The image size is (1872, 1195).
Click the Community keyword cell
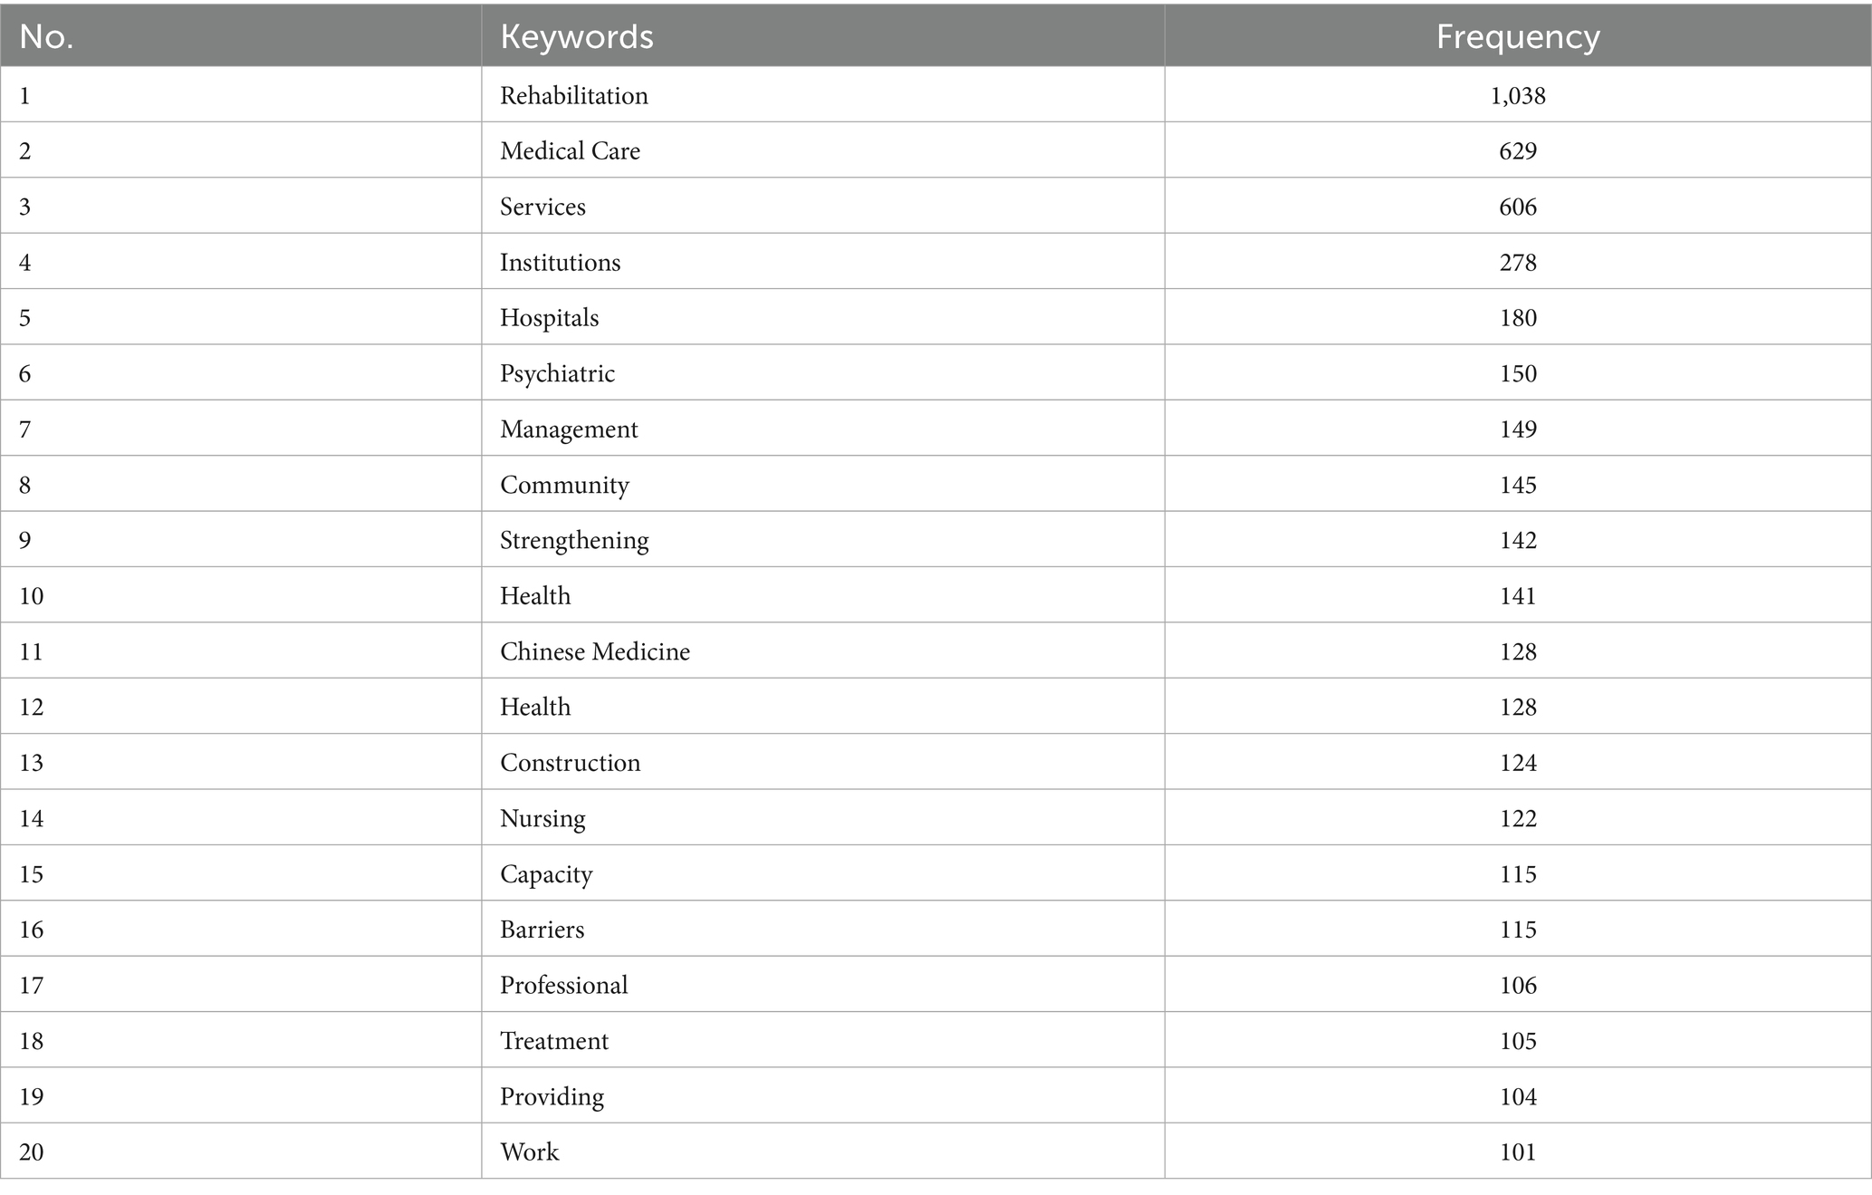(564, 485)
